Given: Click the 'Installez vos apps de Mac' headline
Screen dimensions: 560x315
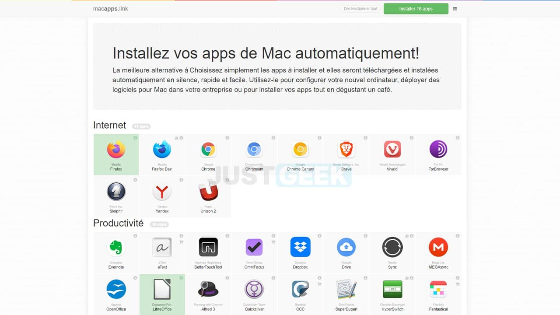Looking at the screenshot, I should (266, 53).
